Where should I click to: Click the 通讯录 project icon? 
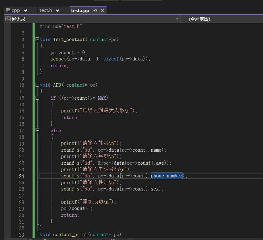coord(8,19)
